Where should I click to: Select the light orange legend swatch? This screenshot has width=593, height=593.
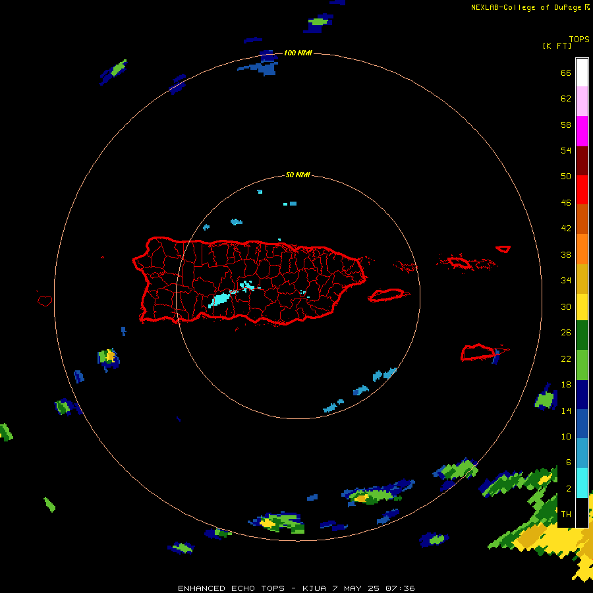pos(582,249)
